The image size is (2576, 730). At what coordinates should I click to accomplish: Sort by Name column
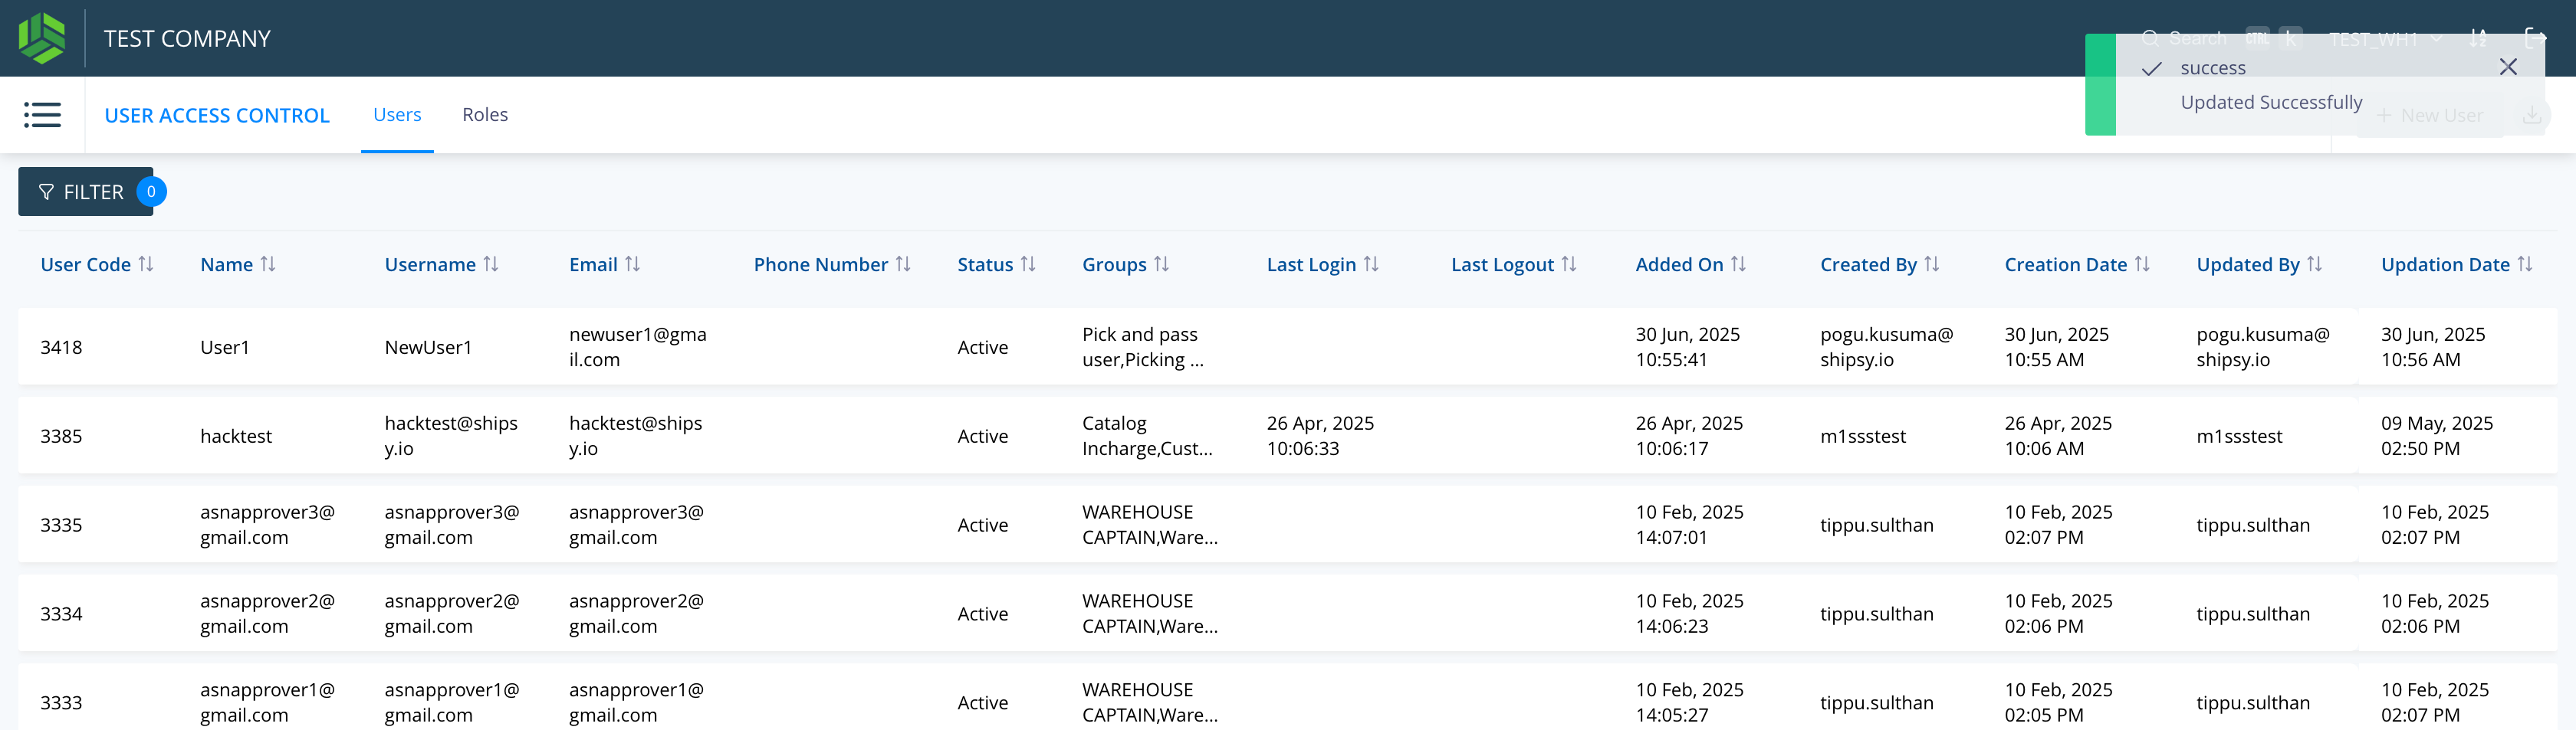(x=268, y=264)
